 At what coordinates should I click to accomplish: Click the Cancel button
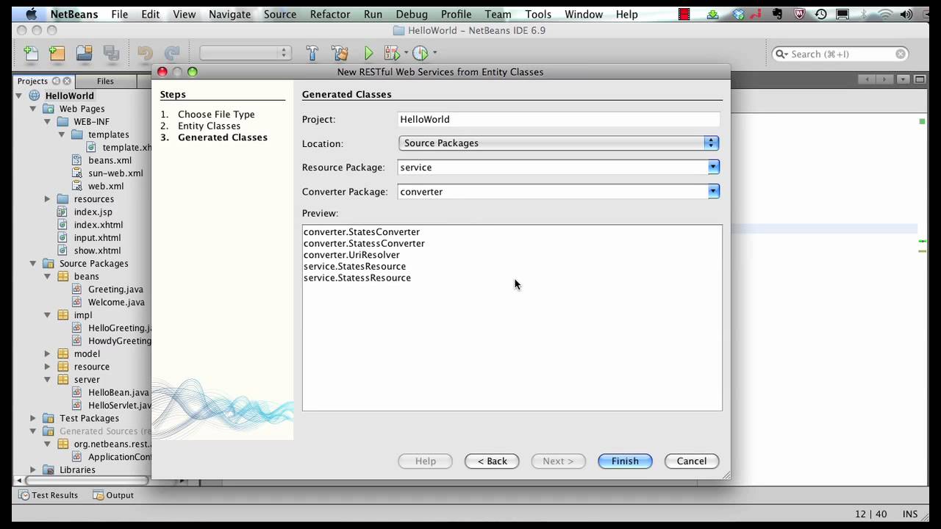tap(692, 461)
